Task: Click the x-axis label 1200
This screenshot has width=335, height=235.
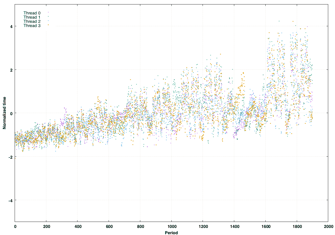Action: (203, 226)
